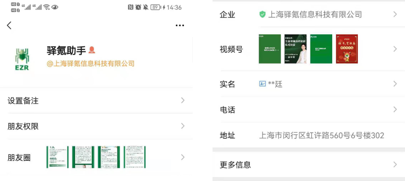Open second 朋友圈 thumbnail
This screenshot has width=405, height=181.
coord(83,157)
